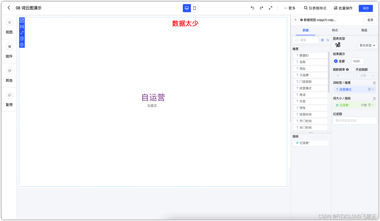The image size is (380, 221).
Task: Go back using the left arrow
Action: click(9, 8)
